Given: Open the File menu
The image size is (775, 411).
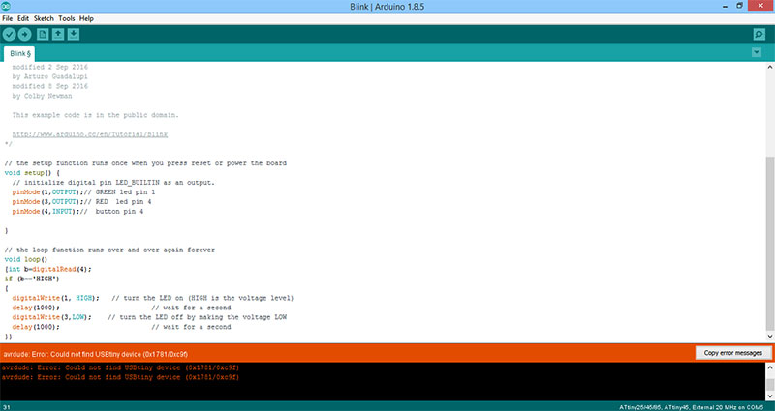Looking at the screenshot, I should 8,18.
